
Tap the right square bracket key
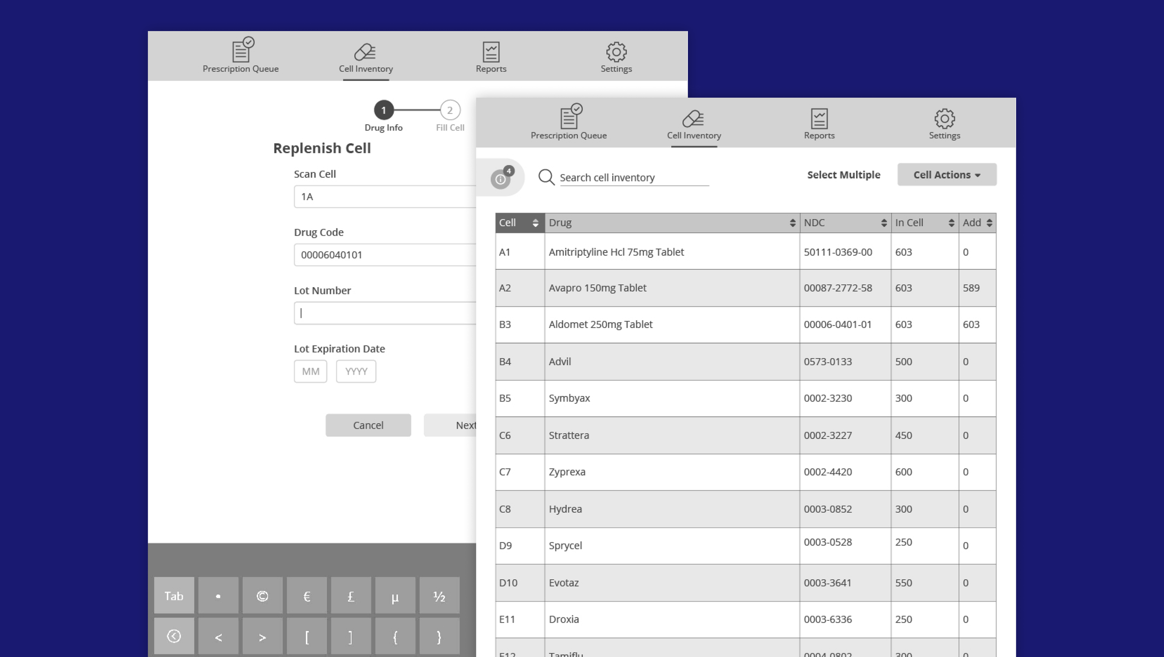point(351,636)
